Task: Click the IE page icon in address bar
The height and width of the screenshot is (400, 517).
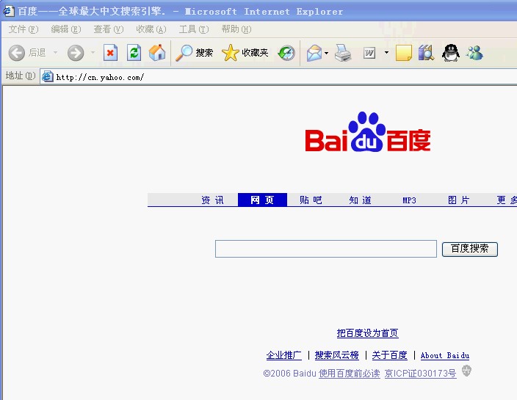Action: click(48, 76)
